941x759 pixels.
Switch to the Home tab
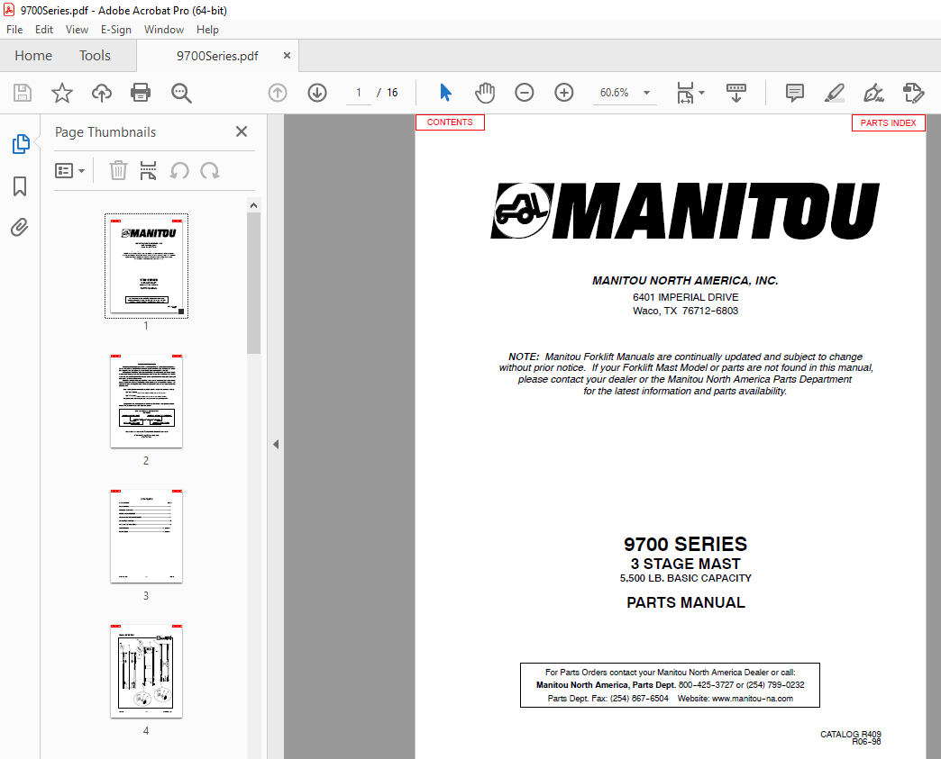(x=33, y=56)
